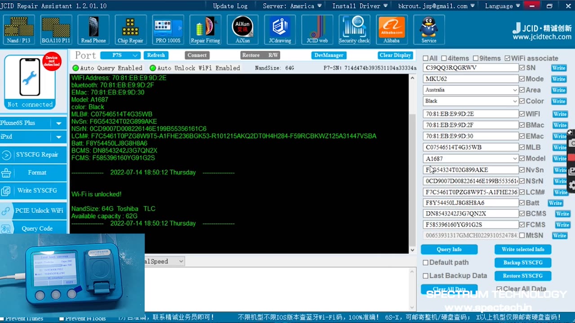Click the MLB value input field
Viewport: 575px width, 323px height.
470,147
